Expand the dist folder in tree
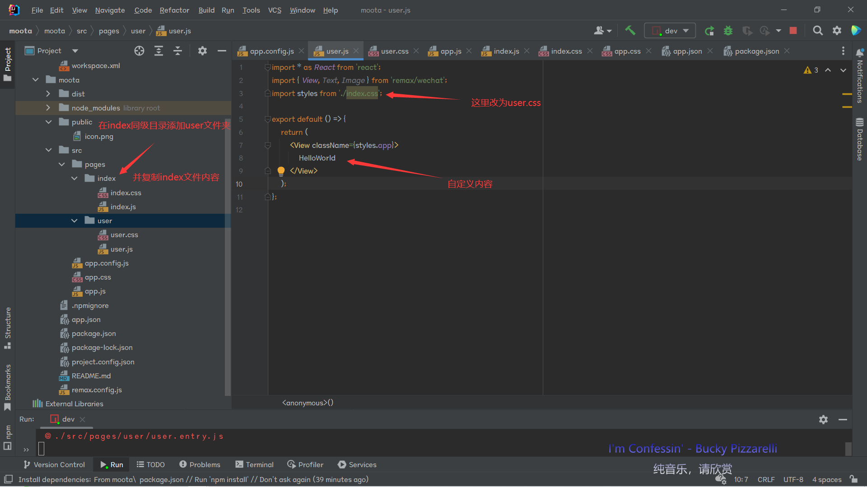 (48, 94)
